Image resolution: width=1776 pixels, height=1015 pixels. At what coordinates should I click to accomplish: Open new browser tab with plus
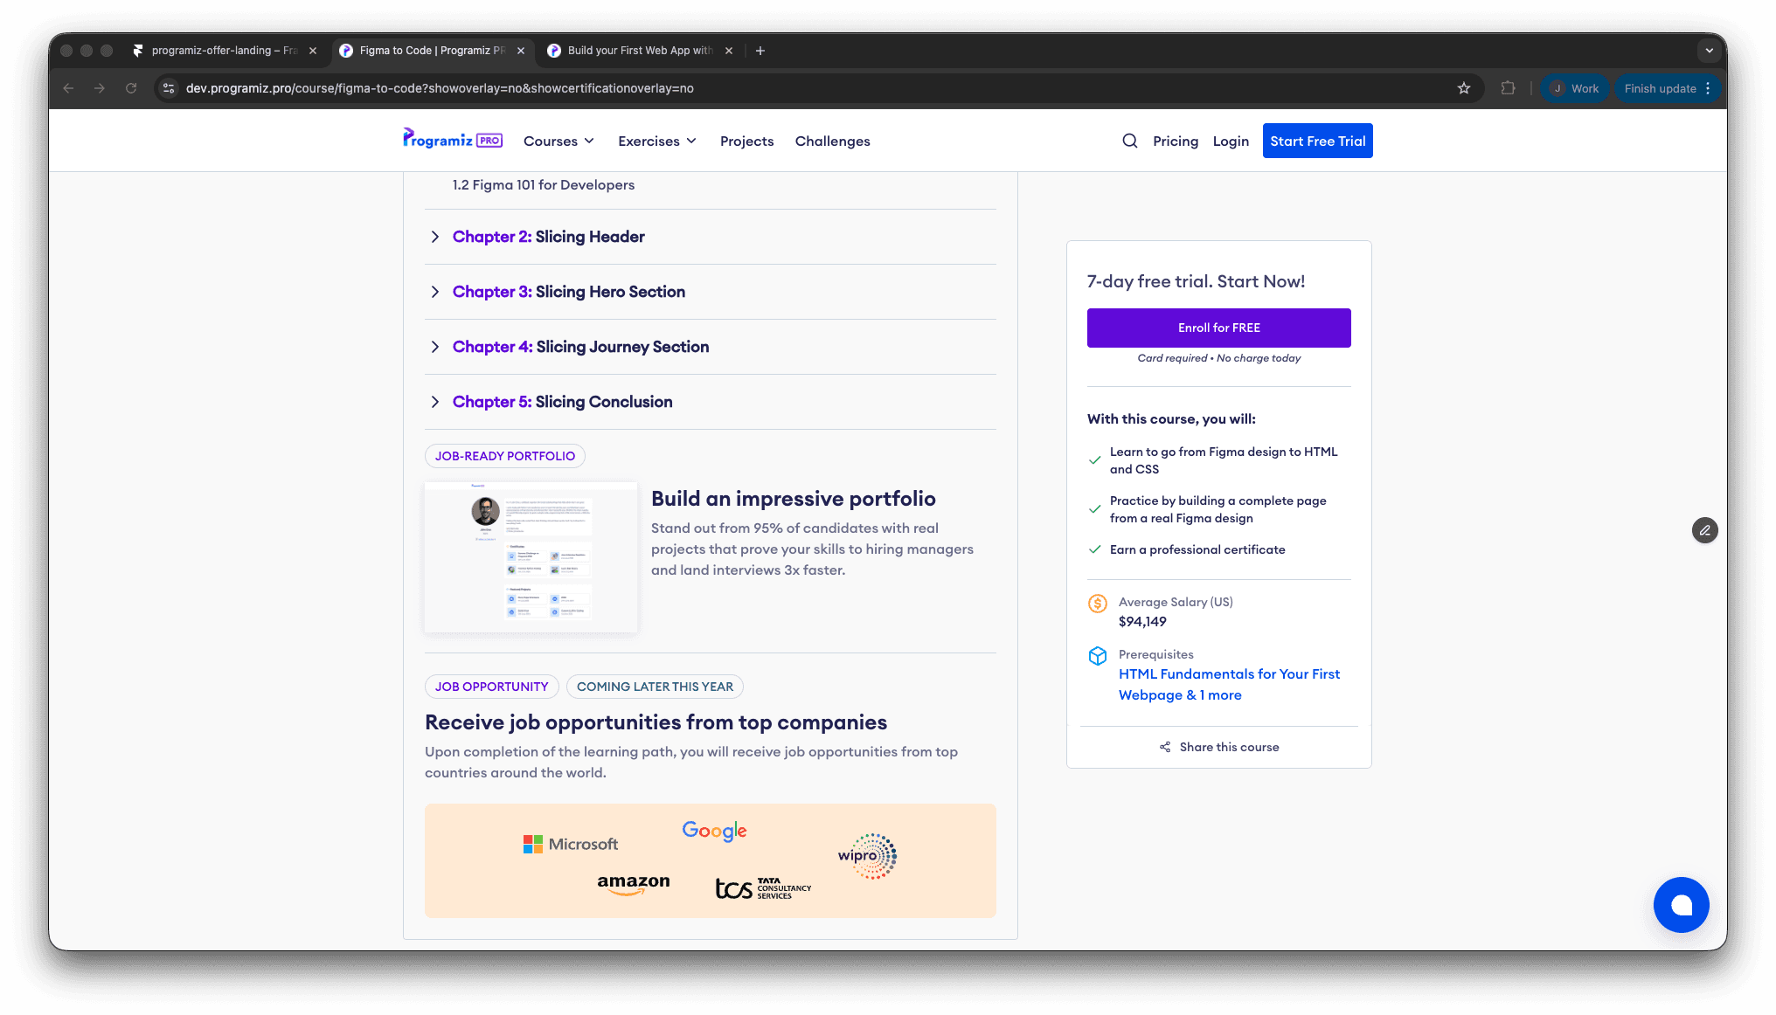[760, 51]
